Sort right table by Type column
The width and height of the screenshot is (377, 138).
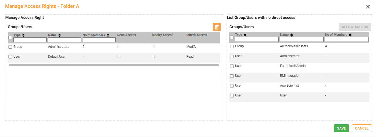245,35
